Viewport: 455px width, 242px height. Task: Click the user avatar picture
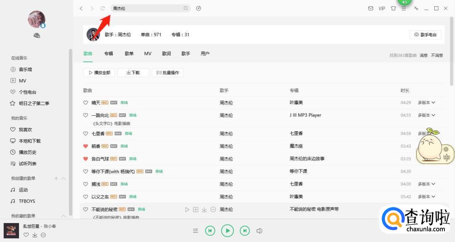[37, 19]
